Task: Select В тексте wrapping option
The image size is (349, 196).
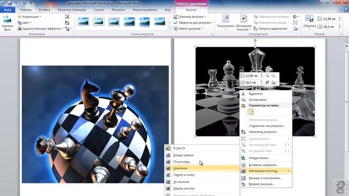Action: [x=202, y=148]
